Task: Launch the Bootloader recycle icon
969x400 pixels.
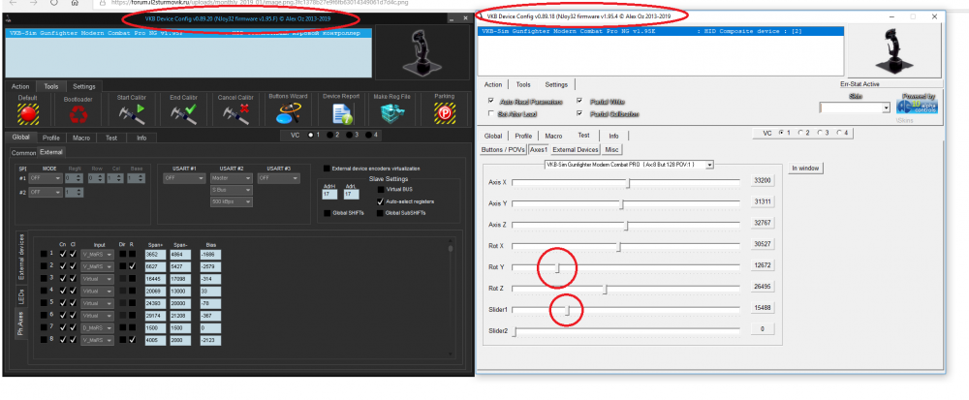Action: click(x=78, y=115)
